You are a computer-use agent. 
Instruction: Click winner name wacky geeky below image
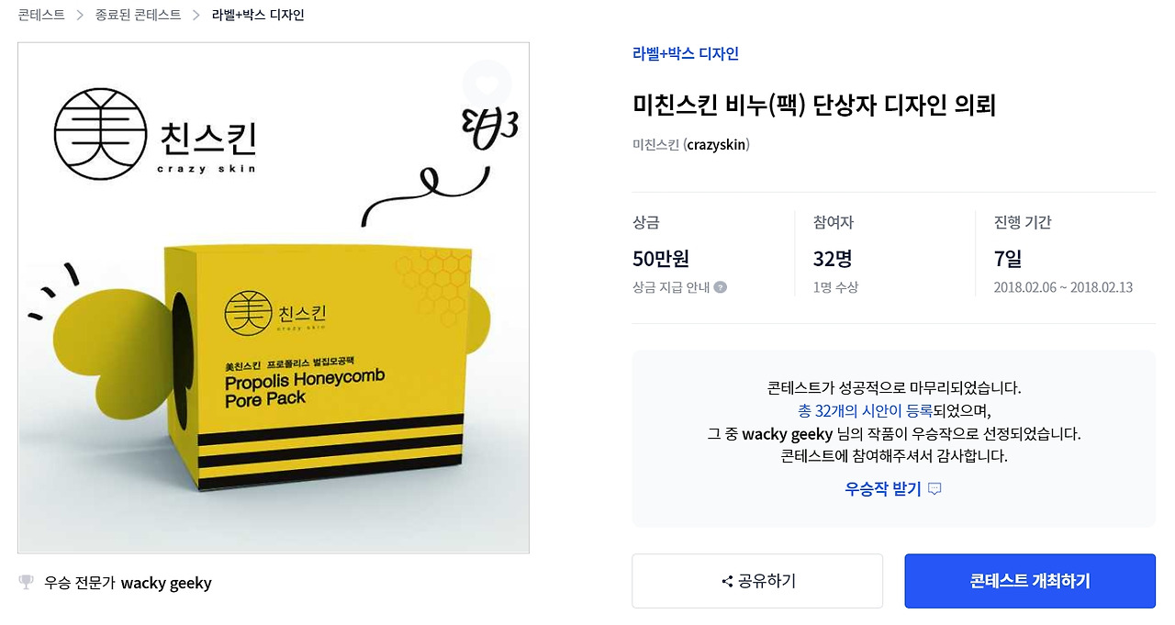coord(166,583)
